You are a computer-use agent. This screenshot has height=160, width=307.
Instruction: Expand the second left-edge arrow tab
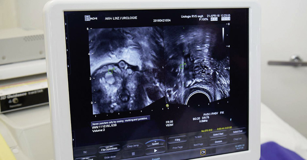click(67, 39)
